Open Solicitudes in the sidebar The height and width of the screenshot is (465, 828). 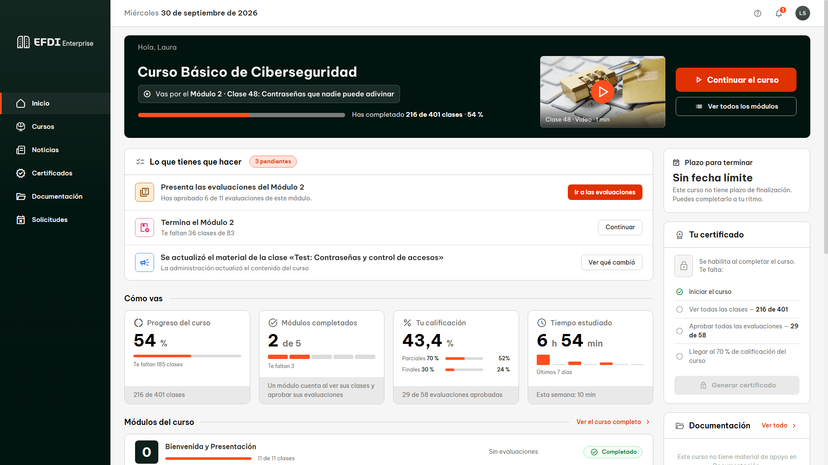(55, 220)
